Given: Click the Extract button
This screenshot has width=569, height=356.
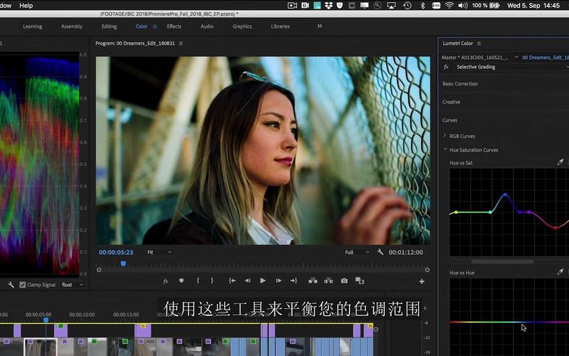Looking at the screenshot, I should pos(329,281).
